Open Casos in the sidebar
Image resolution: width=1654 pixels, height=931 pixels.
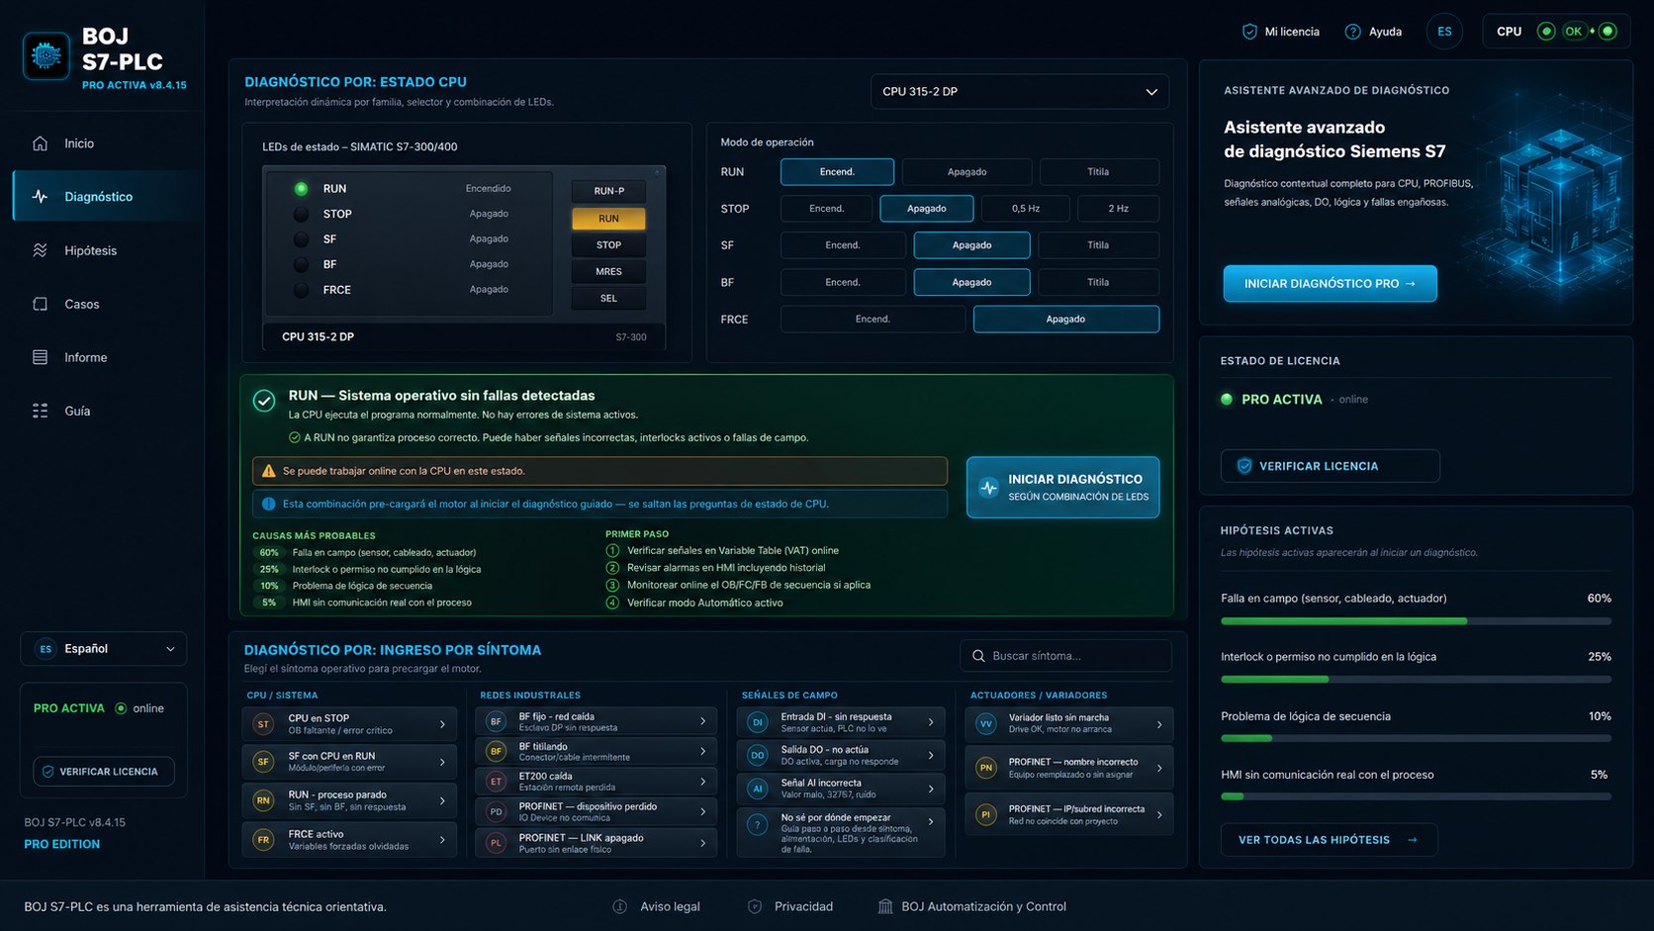[107, 304]
